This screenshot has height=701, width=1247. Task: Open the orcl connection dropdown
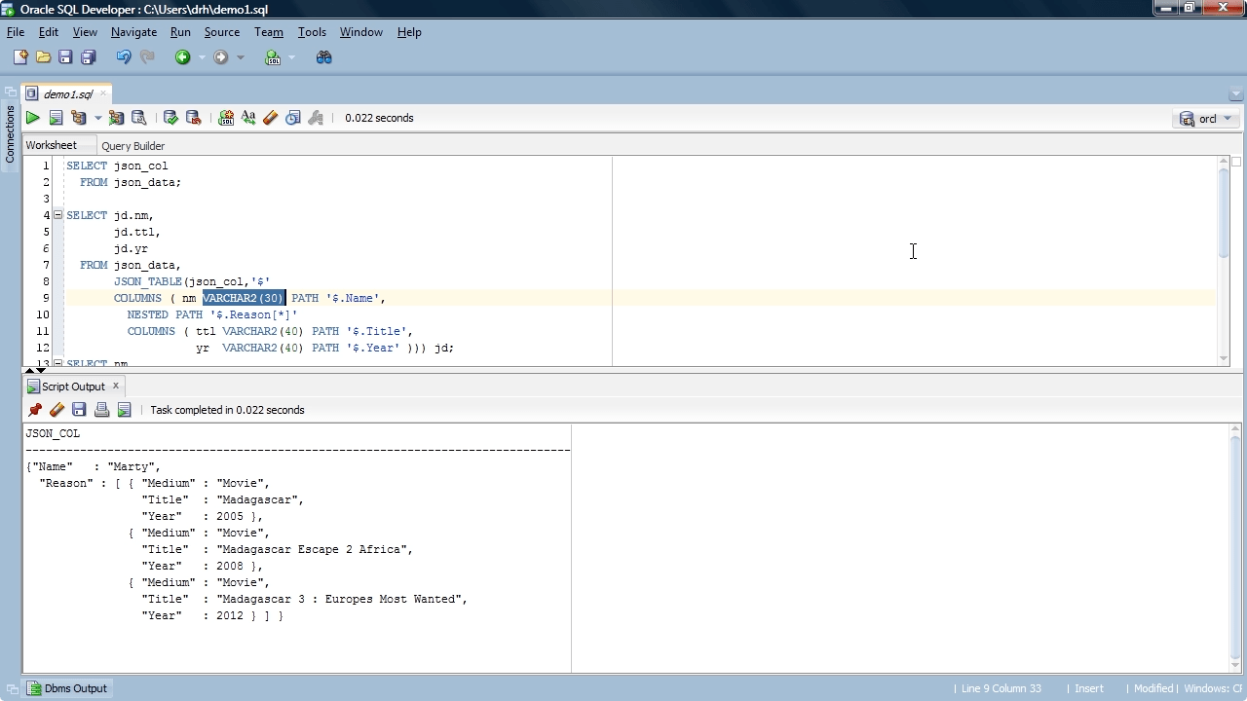[x=1226, y=118]
